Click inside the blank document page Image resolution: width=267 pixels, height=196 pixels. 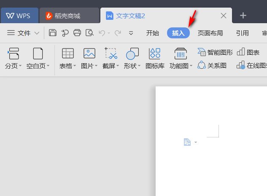211,141
